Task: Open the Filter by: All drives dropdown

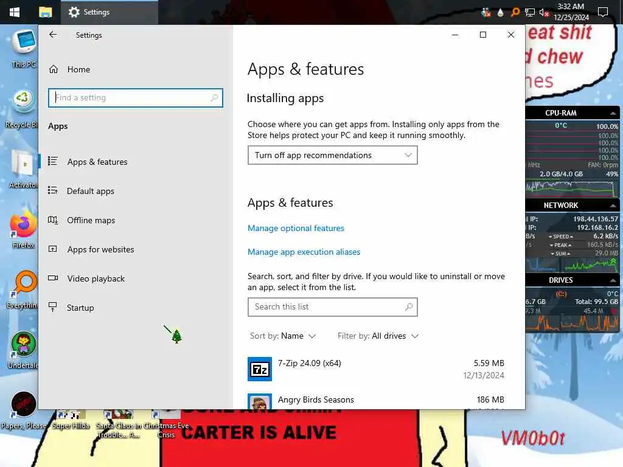Action: (378, 336)
